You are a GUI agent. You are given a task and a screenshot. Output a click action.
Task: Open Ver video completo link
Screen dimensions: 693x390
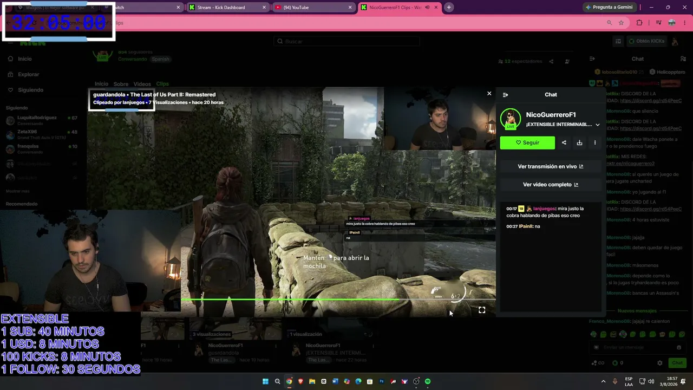point(551,185)
